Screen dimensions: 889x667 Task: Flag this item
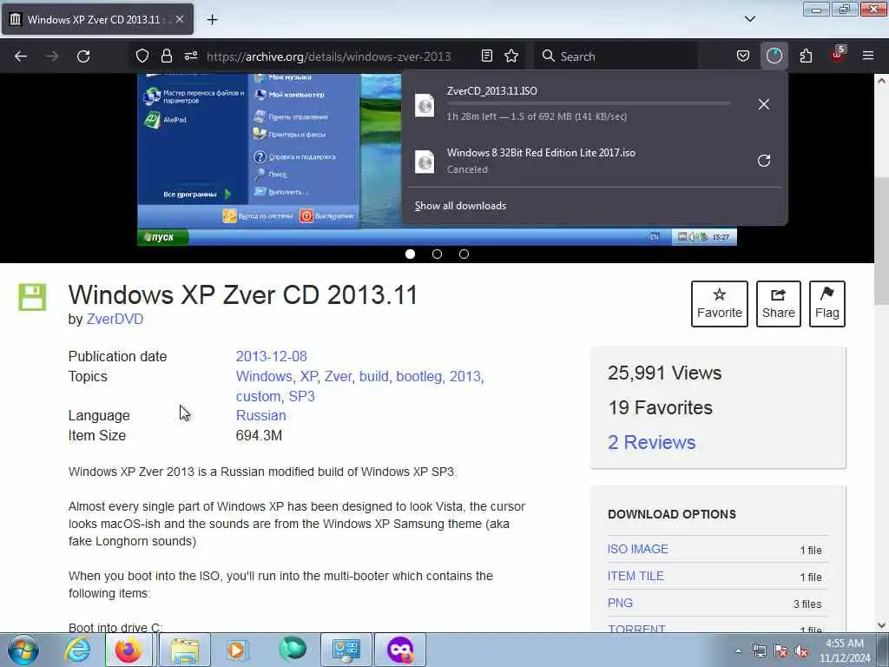coord(827,304)
